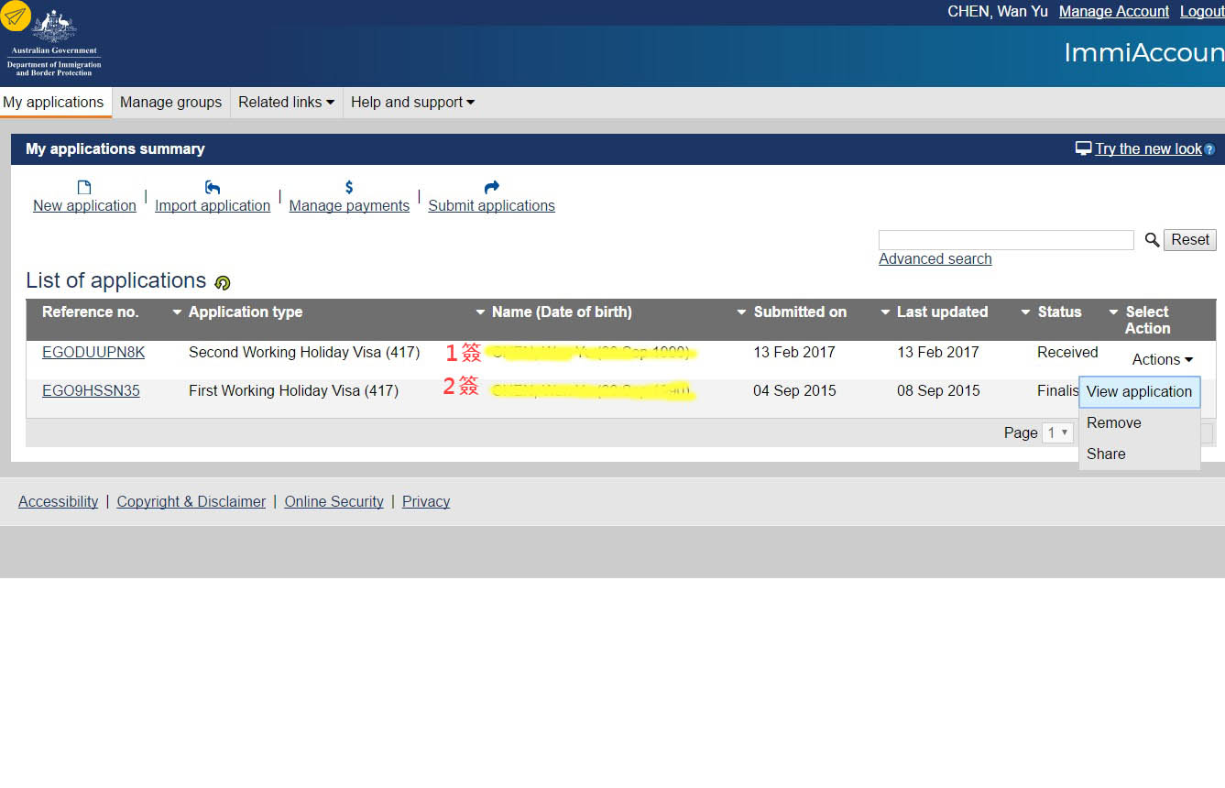Open the Accessibility footer link
Screen dimensions: 1225x788
tap(58, 501)
